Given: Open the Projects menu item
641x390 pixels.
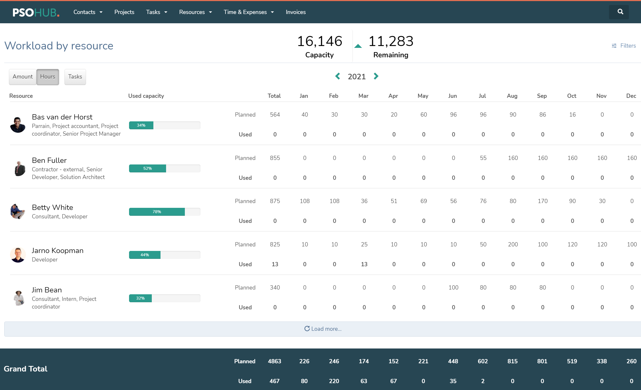Looking at the screenshot, I should pyautogui.click(x=124, y=12).
